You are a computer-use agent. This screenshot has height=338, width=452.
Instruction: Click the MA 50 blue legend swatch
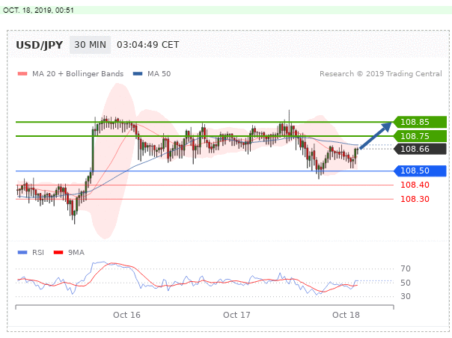(138, 74)
